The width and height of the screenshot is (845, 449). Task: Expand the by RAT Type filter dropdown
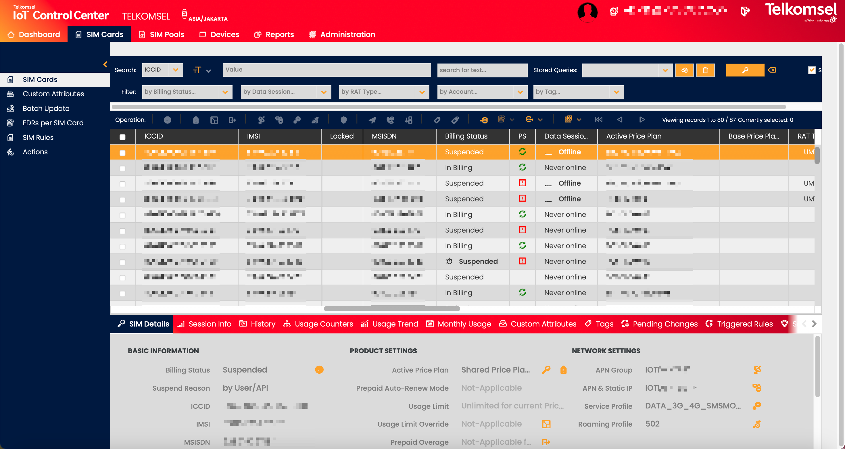[x=422, y=92]
